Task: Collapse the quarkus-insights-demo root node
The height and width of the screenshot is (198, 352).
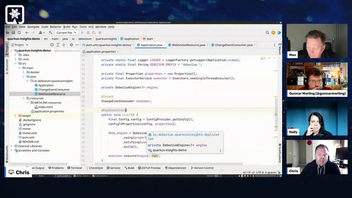Action: coord(12,51)
